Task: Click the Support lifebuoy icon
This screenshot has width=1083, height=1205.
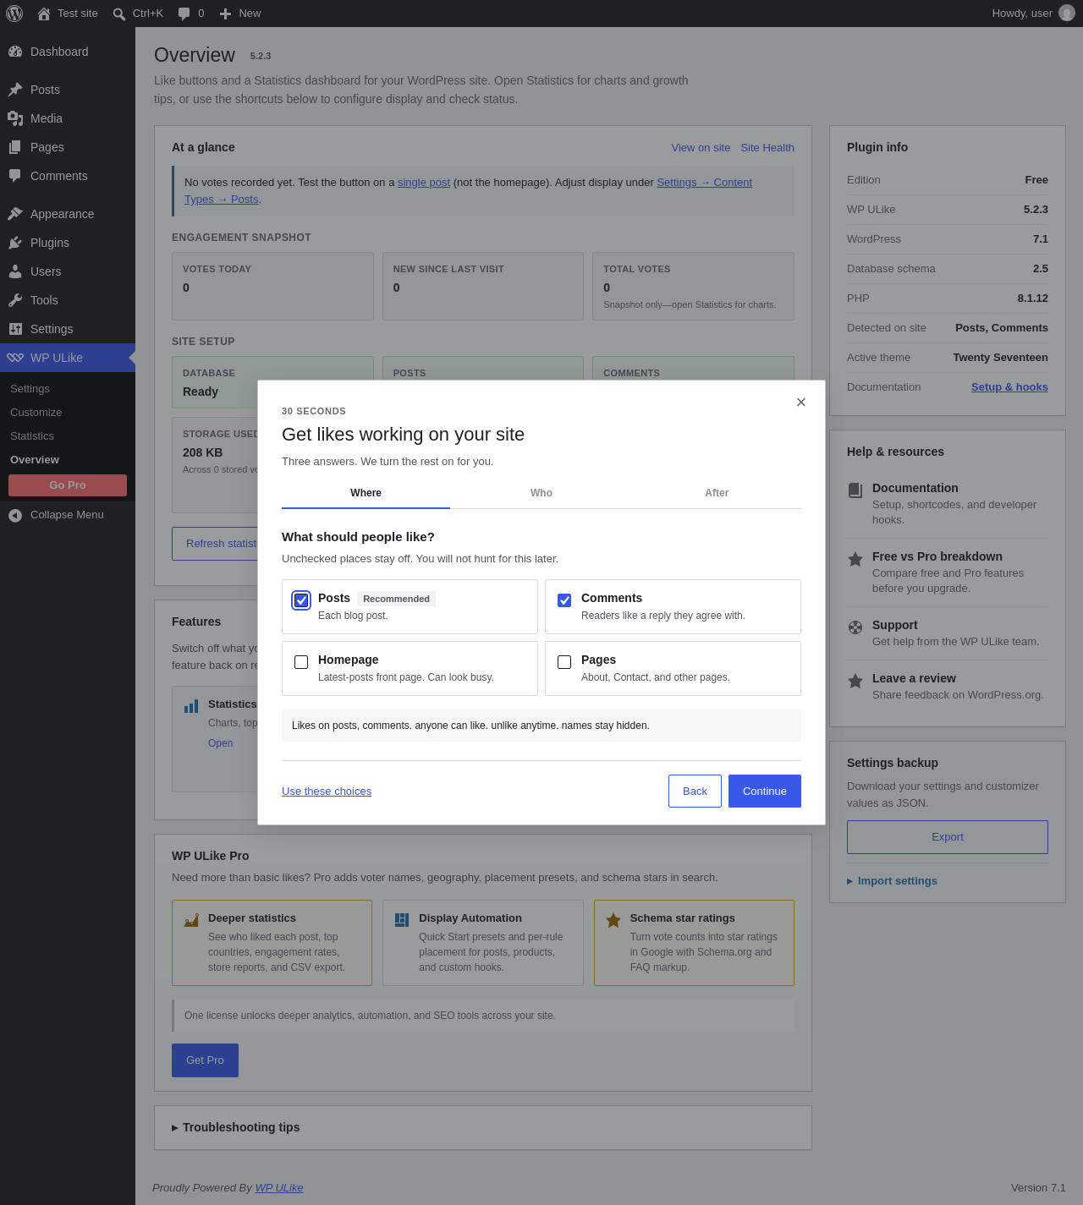Action: pos(855,627)
